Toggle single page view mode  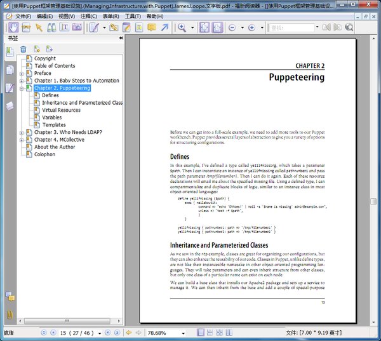tap(201, 333)
